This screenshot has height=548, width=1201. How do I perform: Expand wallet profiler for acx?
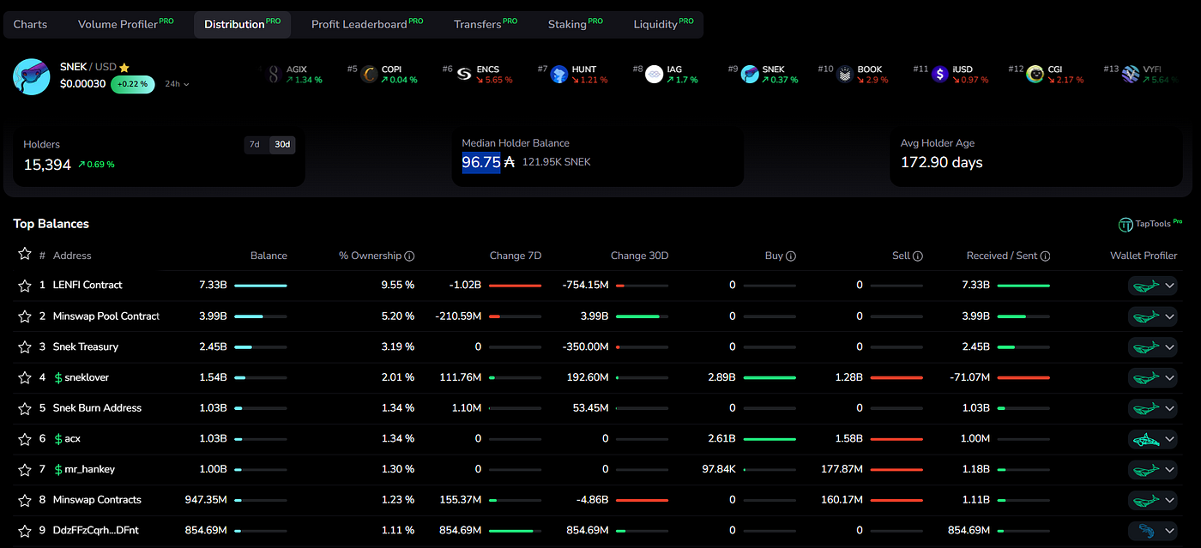1169,439
